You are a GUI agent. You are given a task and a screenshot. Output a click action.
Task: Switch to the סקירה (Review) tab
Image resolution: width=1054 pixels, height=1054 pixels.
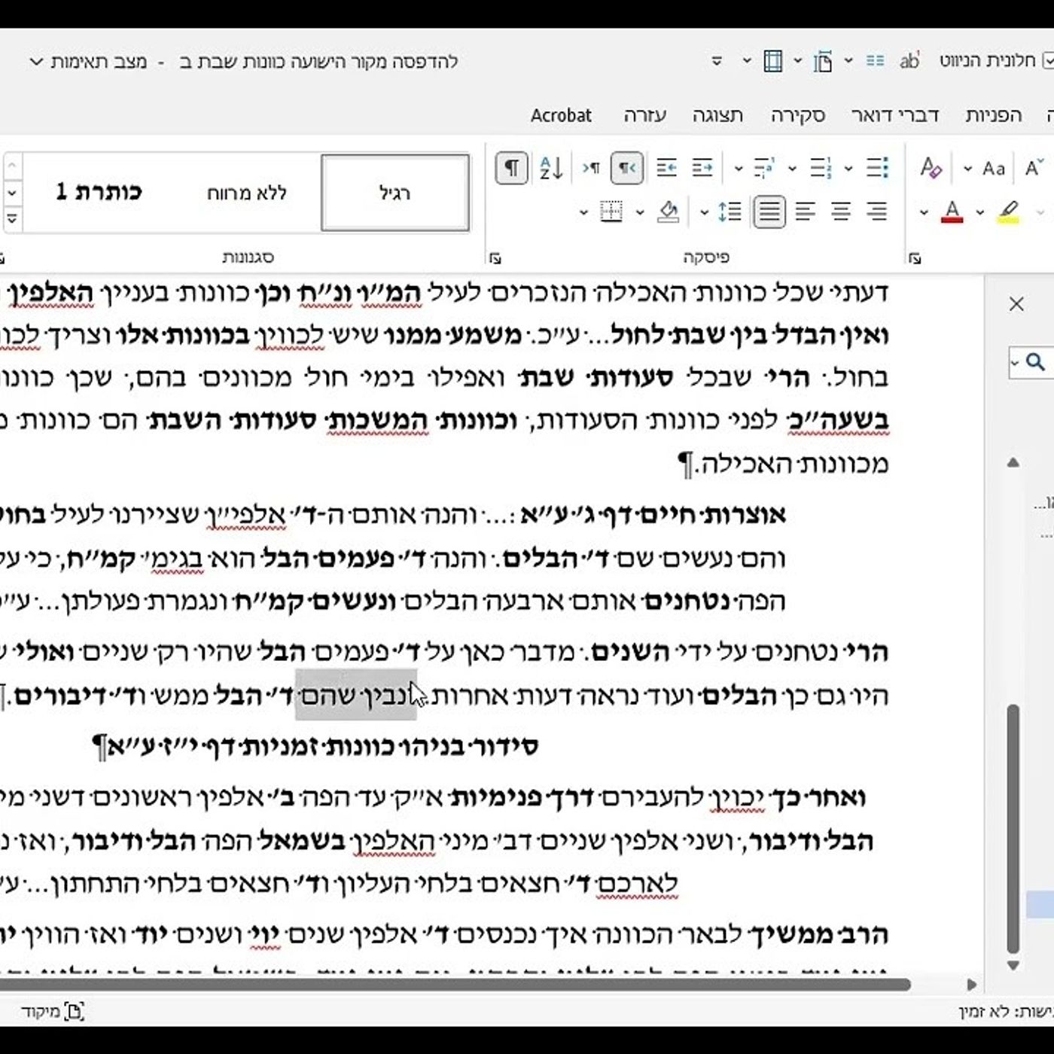click(x=798, y=115)
